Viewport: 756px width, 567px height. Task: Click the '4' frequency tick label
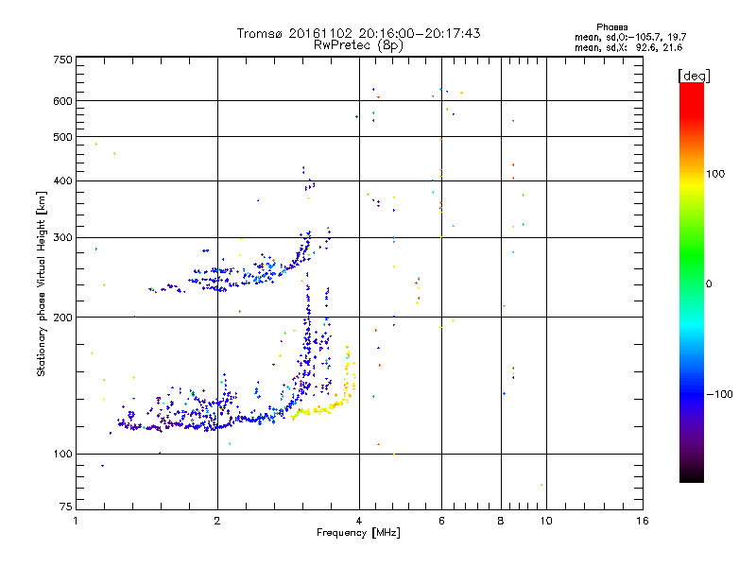tap(359, 521)
